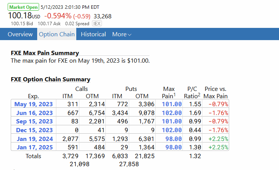View the Sep 15, 2023 expiration chain
The height and width of the screenshot is (170, 279).
[34, 121]
